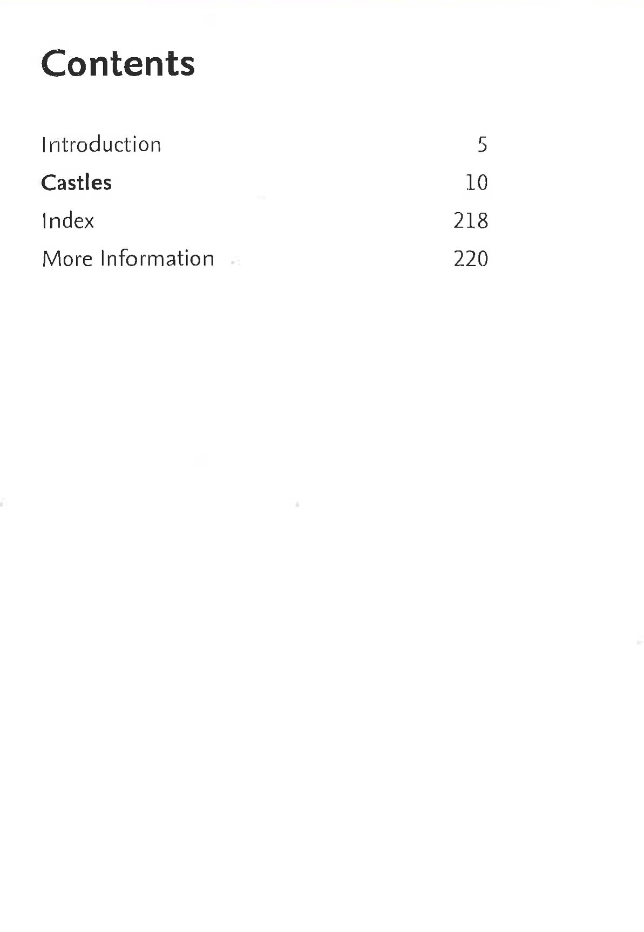644x932 pixels.
Task: Click the capital C of Castles
Action: point(48,183)
